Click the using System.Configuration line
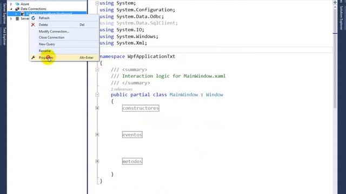346x194 pixels. (137, 10)
